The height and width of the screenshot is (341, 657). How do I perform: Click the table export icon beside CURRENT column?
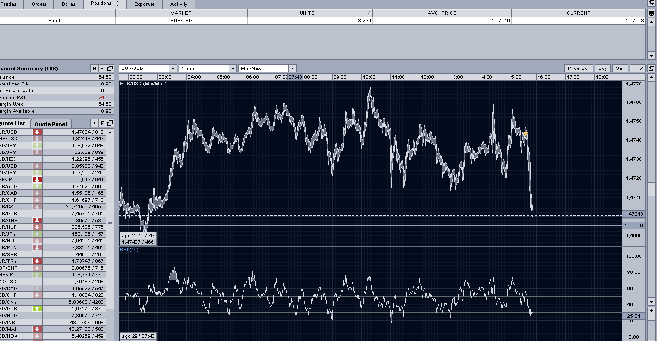point(651,13)
